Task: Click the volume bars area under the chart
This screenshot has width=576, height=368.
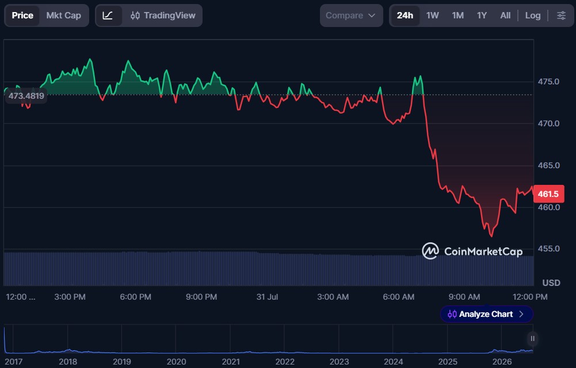Action: pyautogui.click(x=269, y=269)
